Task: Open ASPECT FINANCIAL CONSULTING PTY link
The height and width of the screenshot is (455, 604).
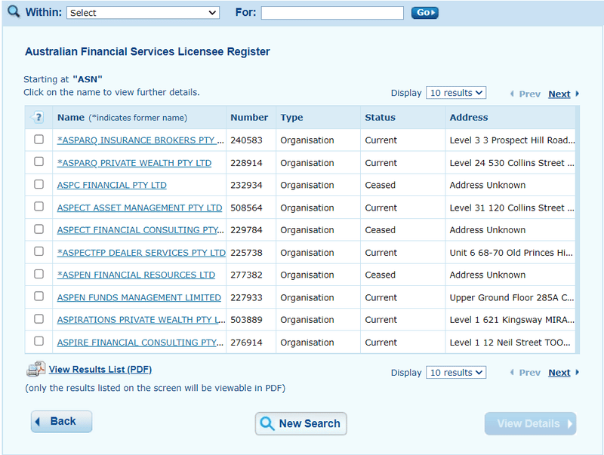Action: point(140,230)
